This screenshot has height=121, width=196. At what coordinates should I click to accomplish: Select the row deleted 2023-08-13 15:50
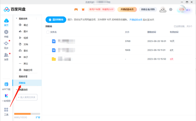tap(119, 59)
